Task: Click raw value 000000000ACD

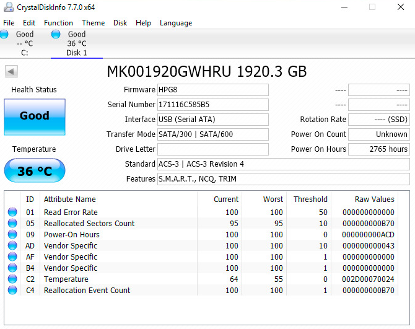Action: [368, 234]
